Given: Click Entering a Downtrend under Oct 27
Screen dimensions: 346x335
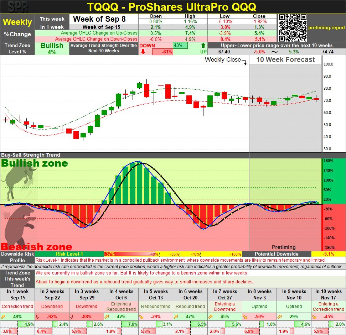Looking at the screenshot, I should coord(225,307).
